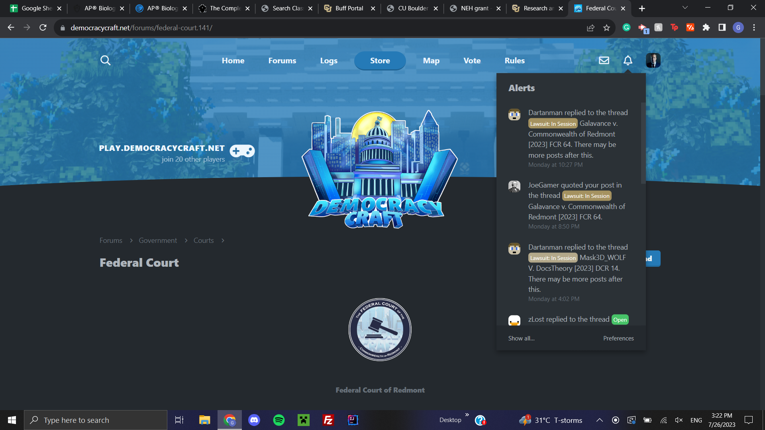
Task: Open Discord from the taskbar
Action: (254, 420)
